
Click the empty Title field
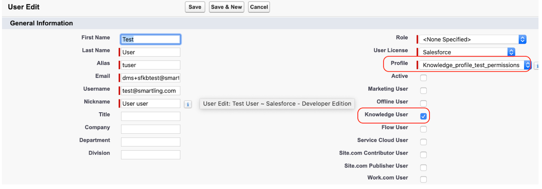tap(151, 116)
